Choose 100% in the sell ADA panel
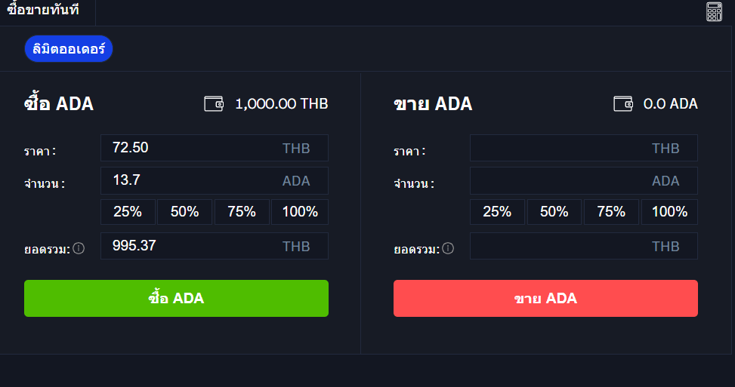Viewport: 735px width, 387px height. click(669, 212)
